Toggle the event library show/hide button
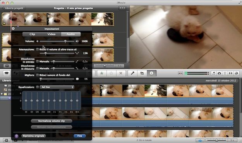 click(7, 140)
